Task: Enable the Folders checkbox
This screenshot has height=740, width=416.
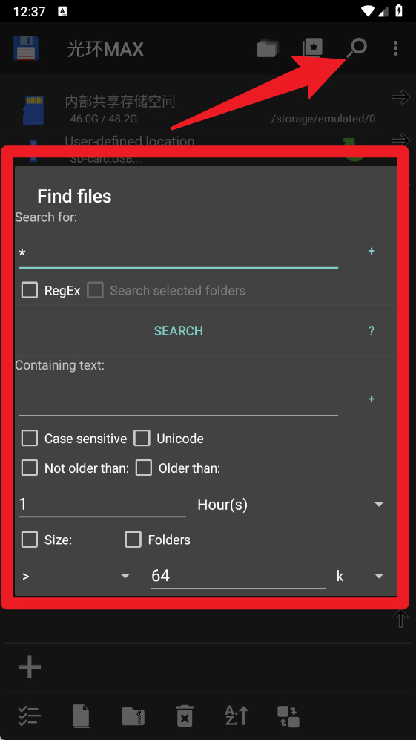Action: 133,540
